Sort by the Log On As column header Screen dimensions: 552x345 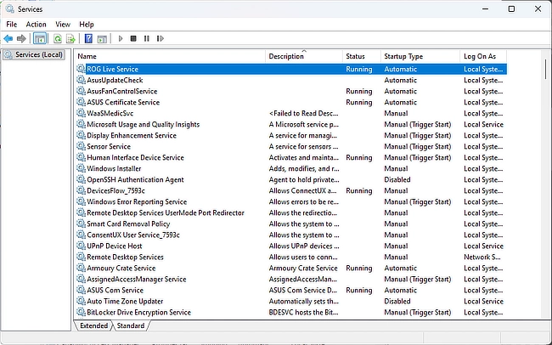pos(483,56)
